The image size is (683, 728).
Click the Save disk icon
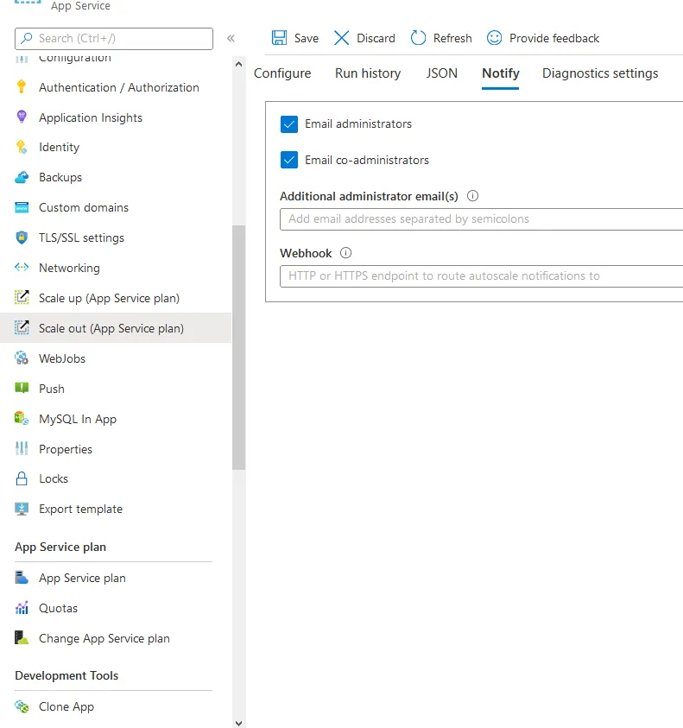(279, 38)
